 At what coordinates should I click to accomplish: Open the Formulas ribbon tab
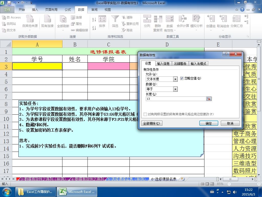(68, 10)
